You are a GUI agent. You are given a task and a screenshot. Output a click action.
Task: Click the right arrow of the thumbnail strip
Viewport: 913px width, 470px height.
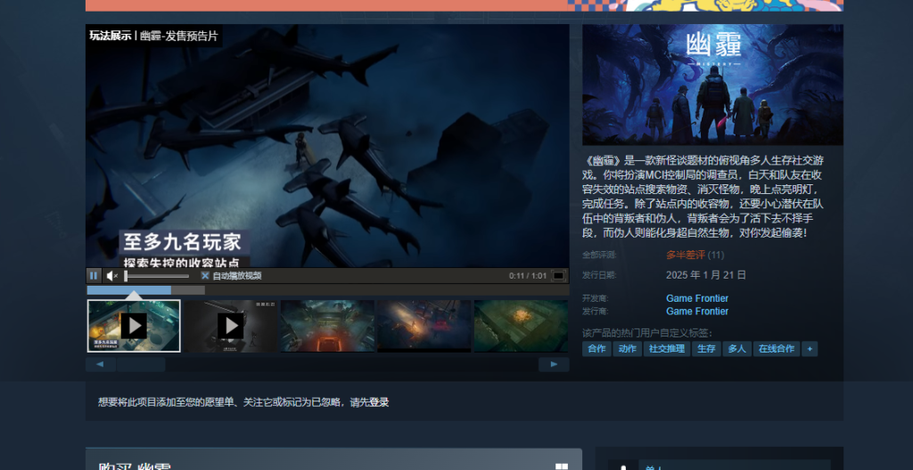point(554,365)
